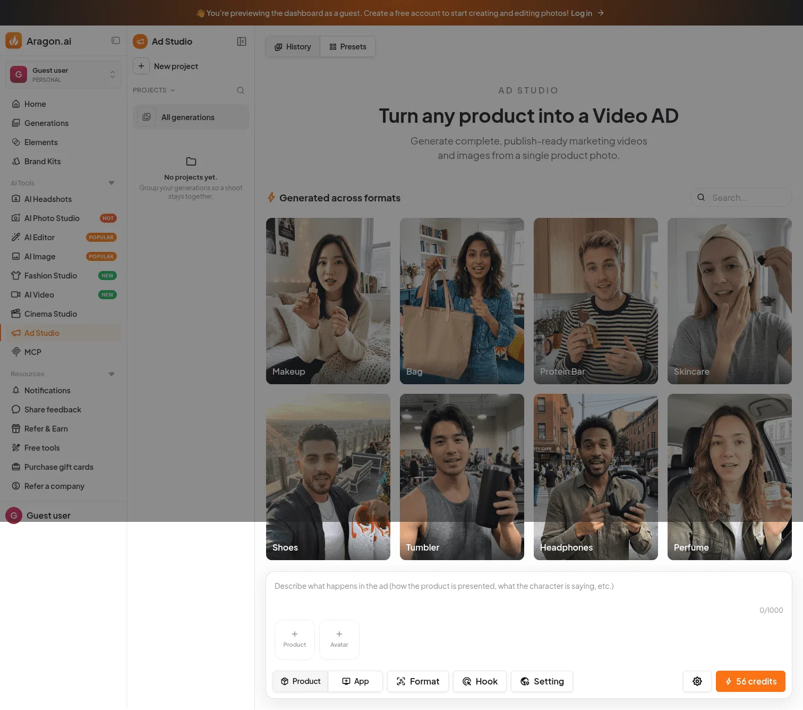Select the MCP icon
Screen dimensions: 803x710
coord(16,352)
